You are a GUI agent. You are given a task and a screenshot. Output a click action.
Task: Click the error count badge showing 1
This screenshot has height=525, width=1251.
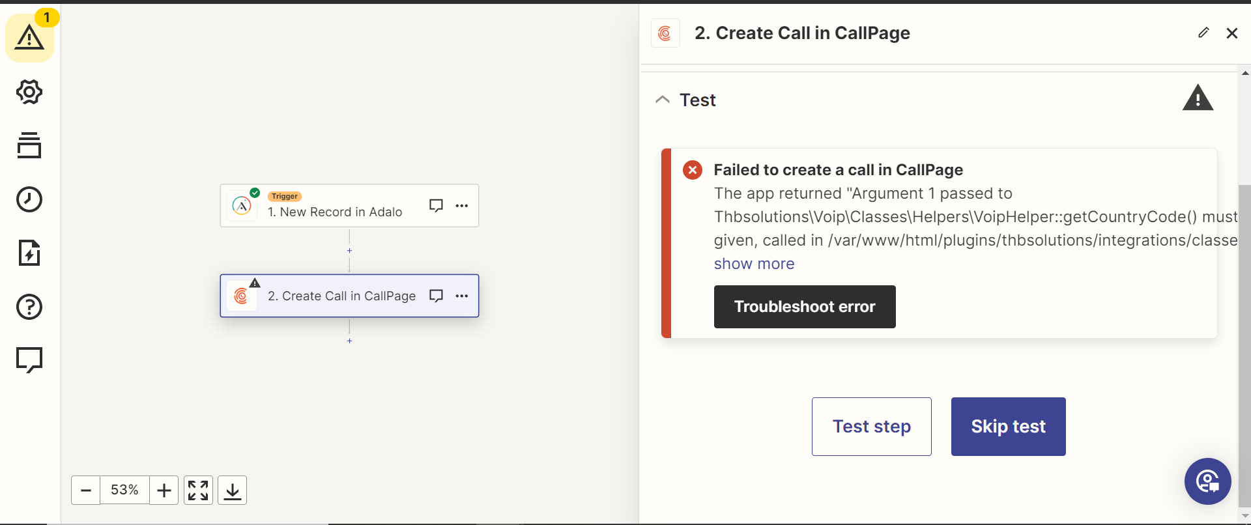pos(47,18)
